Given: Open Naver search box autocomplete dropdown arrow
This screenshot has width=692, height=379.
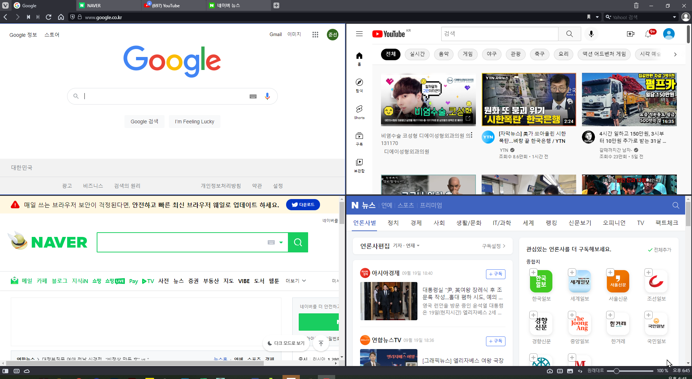Looking at the screenshot, I should click(281, 242).
